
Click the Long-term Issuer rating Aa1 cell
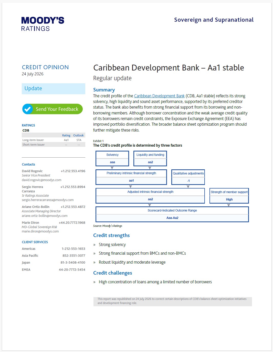[66, 140]
